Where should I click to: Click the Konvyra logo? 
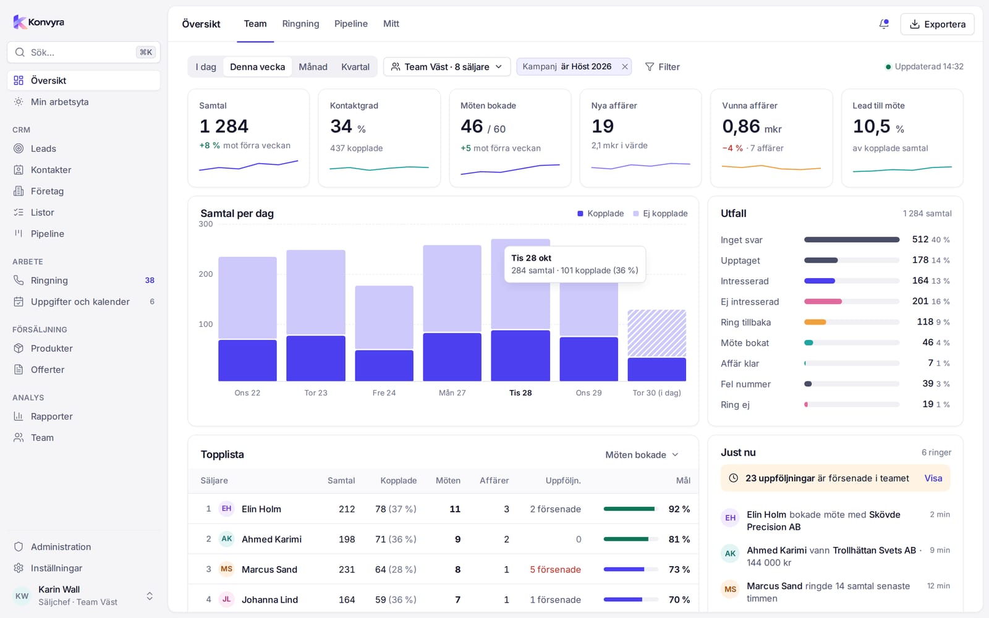38,22
